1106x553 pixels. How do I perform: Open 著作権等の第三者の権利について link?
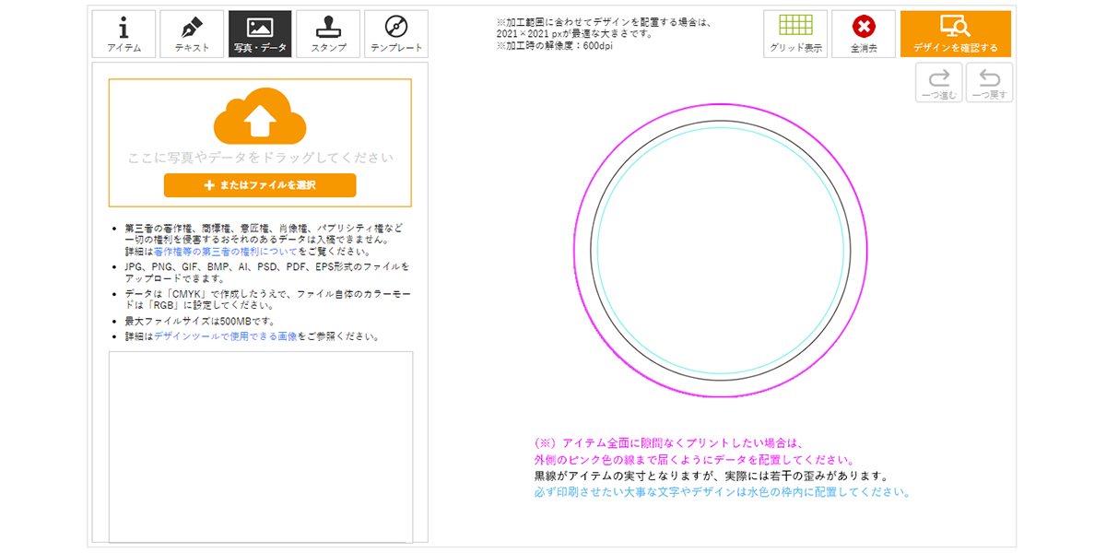click(226, 251)
